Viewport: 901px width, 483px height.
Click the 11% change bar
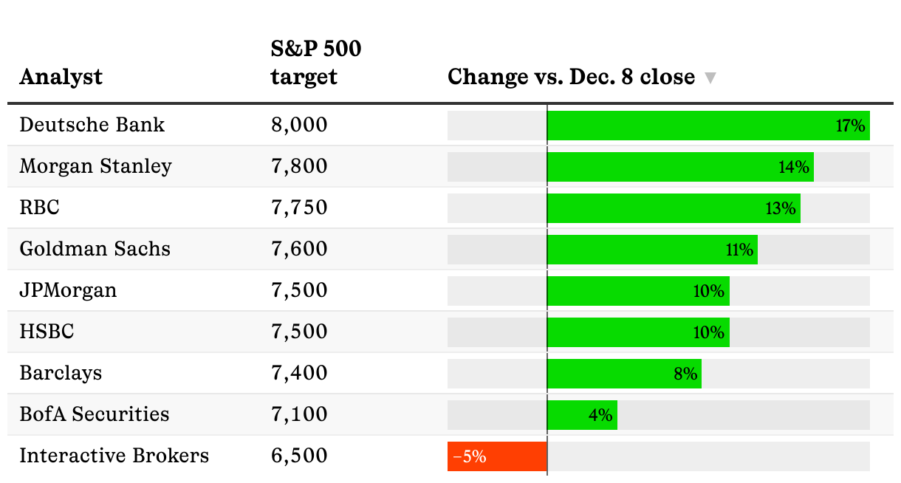point(651,250)
